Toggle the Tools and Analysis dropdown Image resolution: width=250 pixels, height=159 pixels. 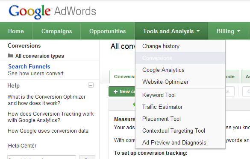click(x=171, y=31)
